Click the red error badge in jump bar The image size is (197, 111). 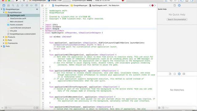coord(152,6)
